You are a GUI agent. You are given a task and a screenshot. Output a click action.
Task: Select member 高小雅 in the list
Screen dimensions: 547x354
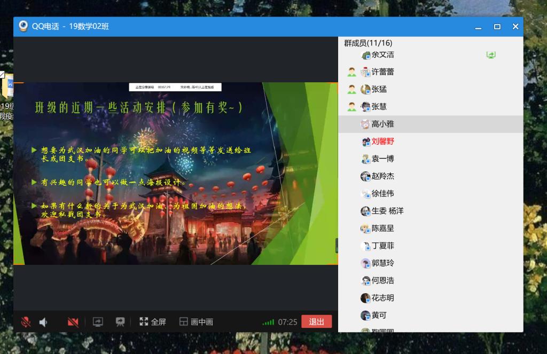coord(382,124)
